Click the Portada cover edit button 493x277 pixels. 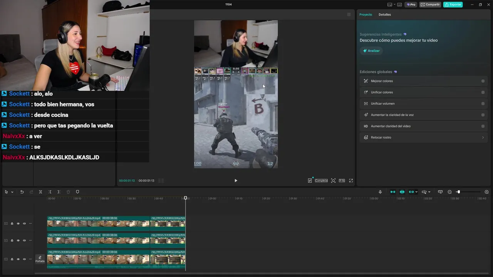pos(40,259)
